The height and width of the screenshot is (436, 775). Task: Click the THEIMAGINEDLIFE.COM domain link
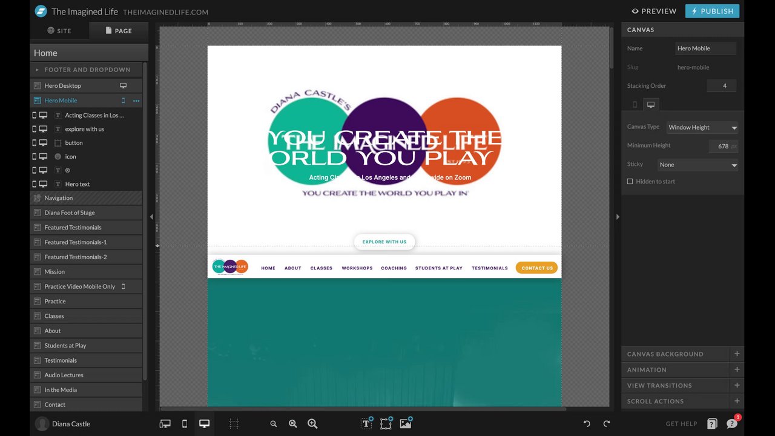tap(165, 12)
